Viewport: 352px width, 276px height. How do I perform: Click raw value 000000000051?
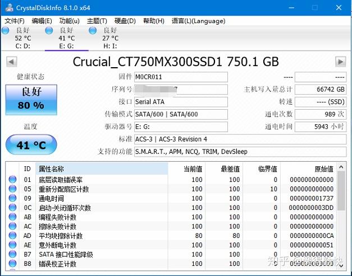click(x=312, y=245)
